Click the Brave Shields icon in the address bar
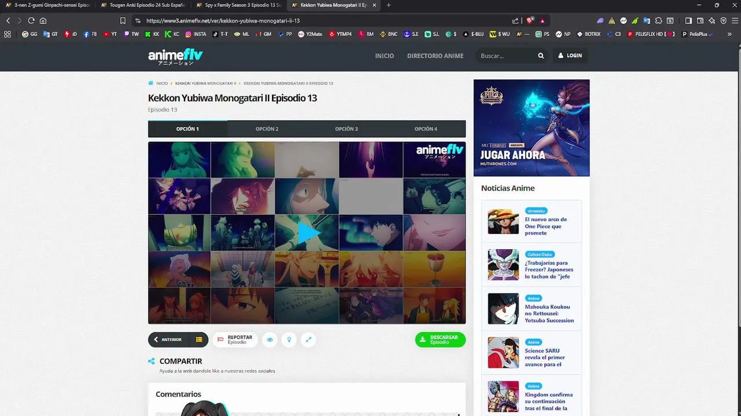 click(529, 21)
